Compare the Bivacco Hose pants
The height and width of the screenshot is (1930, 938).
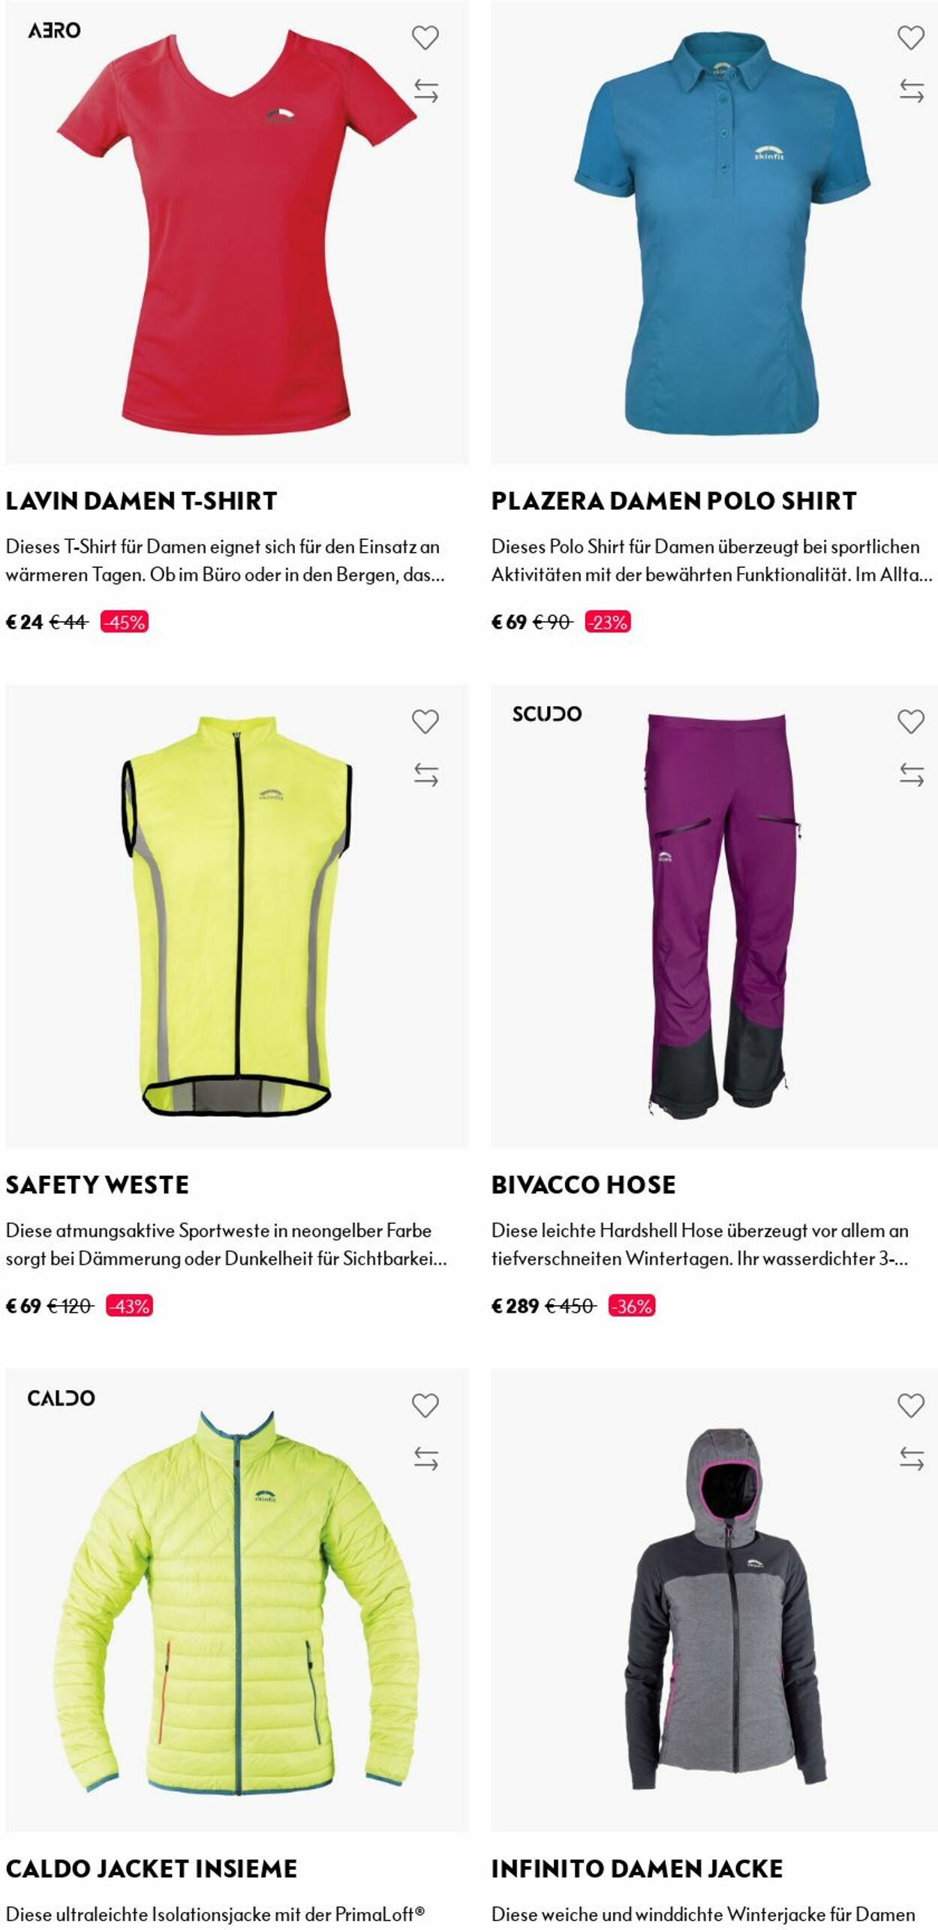click(x=912, y=775)
